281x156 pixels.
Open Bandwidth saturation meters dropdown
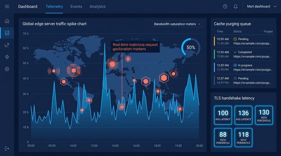click(177, 24)
